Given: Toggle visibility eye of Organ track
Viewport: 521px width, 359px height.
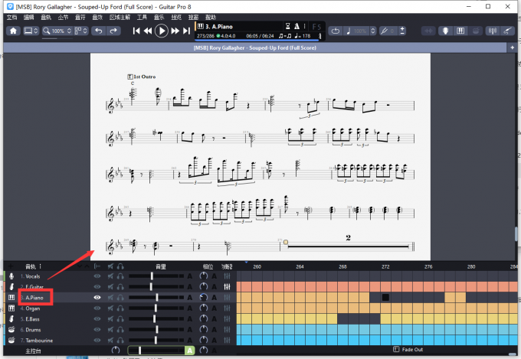Looking at the screenshot, I should (97, 308).
